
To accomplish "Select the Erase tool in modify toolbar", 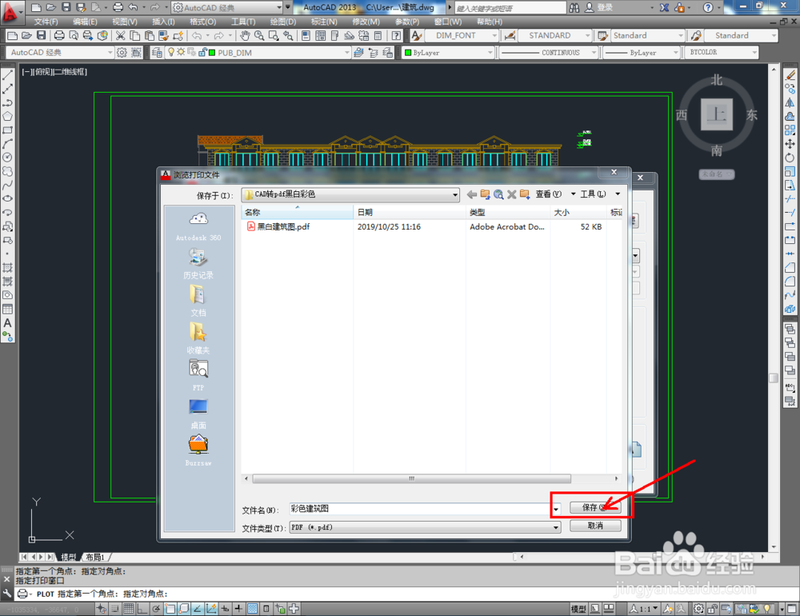I will (x=790, y=75).
